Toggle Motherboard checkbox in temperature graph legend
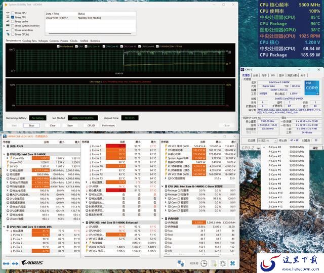This screenshot has height=273, width=324. coord(59,46)
